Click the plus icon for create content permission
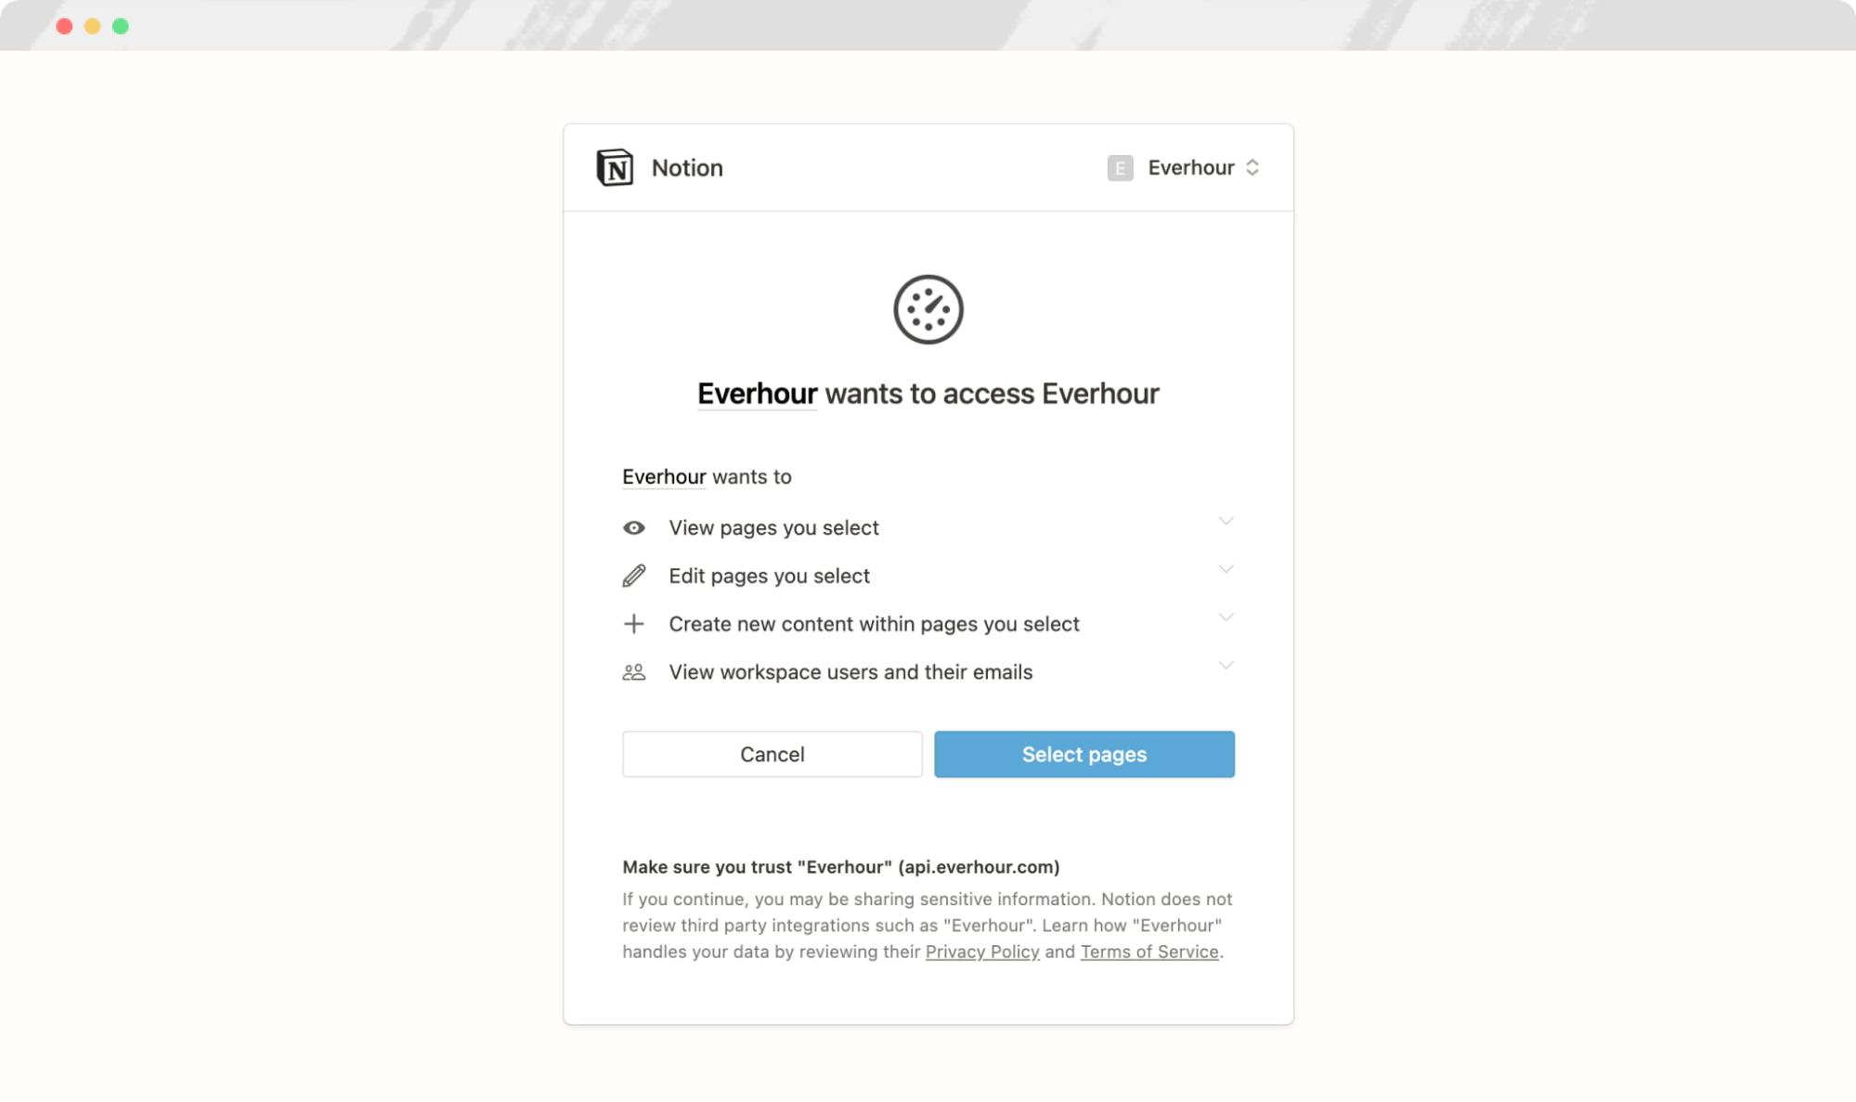This screenshot has width=1856, height=1102. click(634, 623)
